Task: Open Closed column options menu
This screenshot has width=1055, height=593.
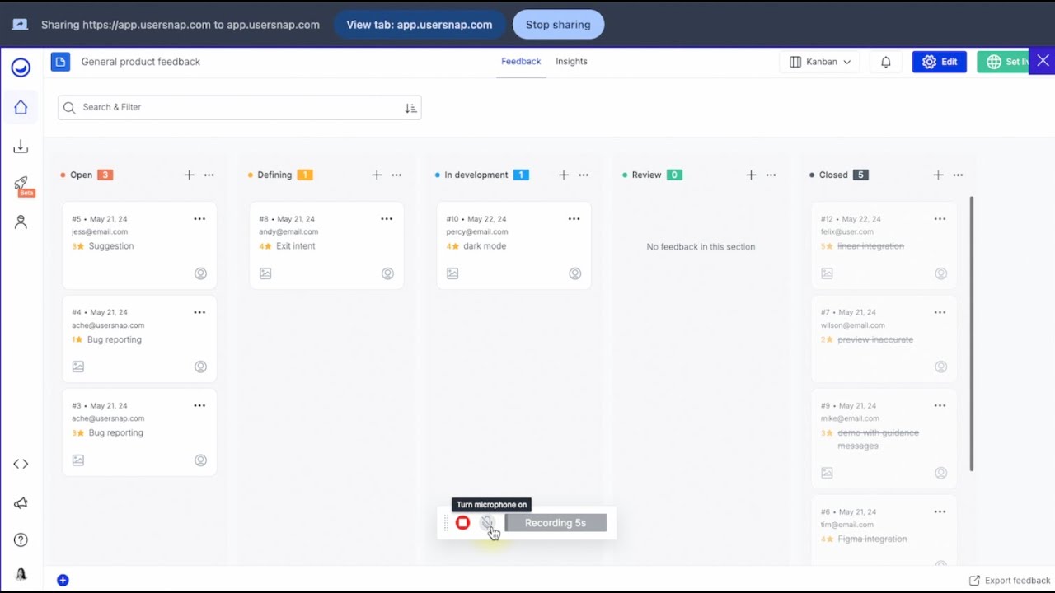Action: [958, 175]
